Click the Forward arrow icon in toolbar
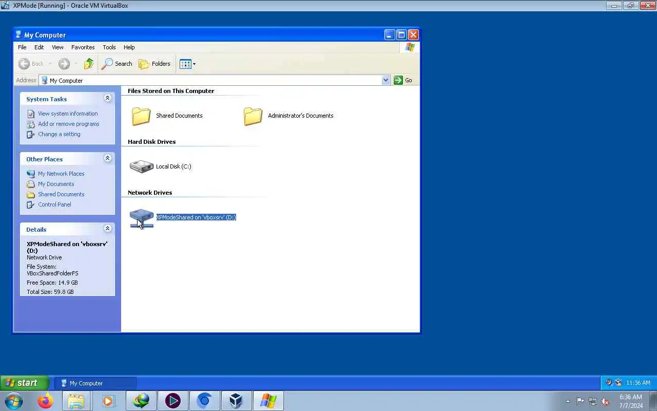This screenshot has height=411, width=657. pyautogui.click(x=64, y=64)
